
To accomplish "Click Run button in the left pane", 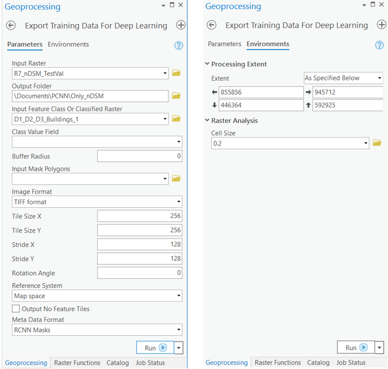I will pyautogui.click(x=155, y=348).
